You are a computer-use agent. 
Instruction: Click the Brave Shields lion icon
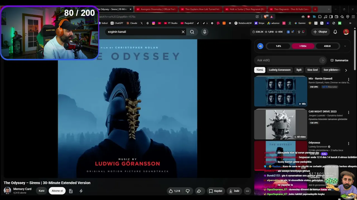coord(266,17)
